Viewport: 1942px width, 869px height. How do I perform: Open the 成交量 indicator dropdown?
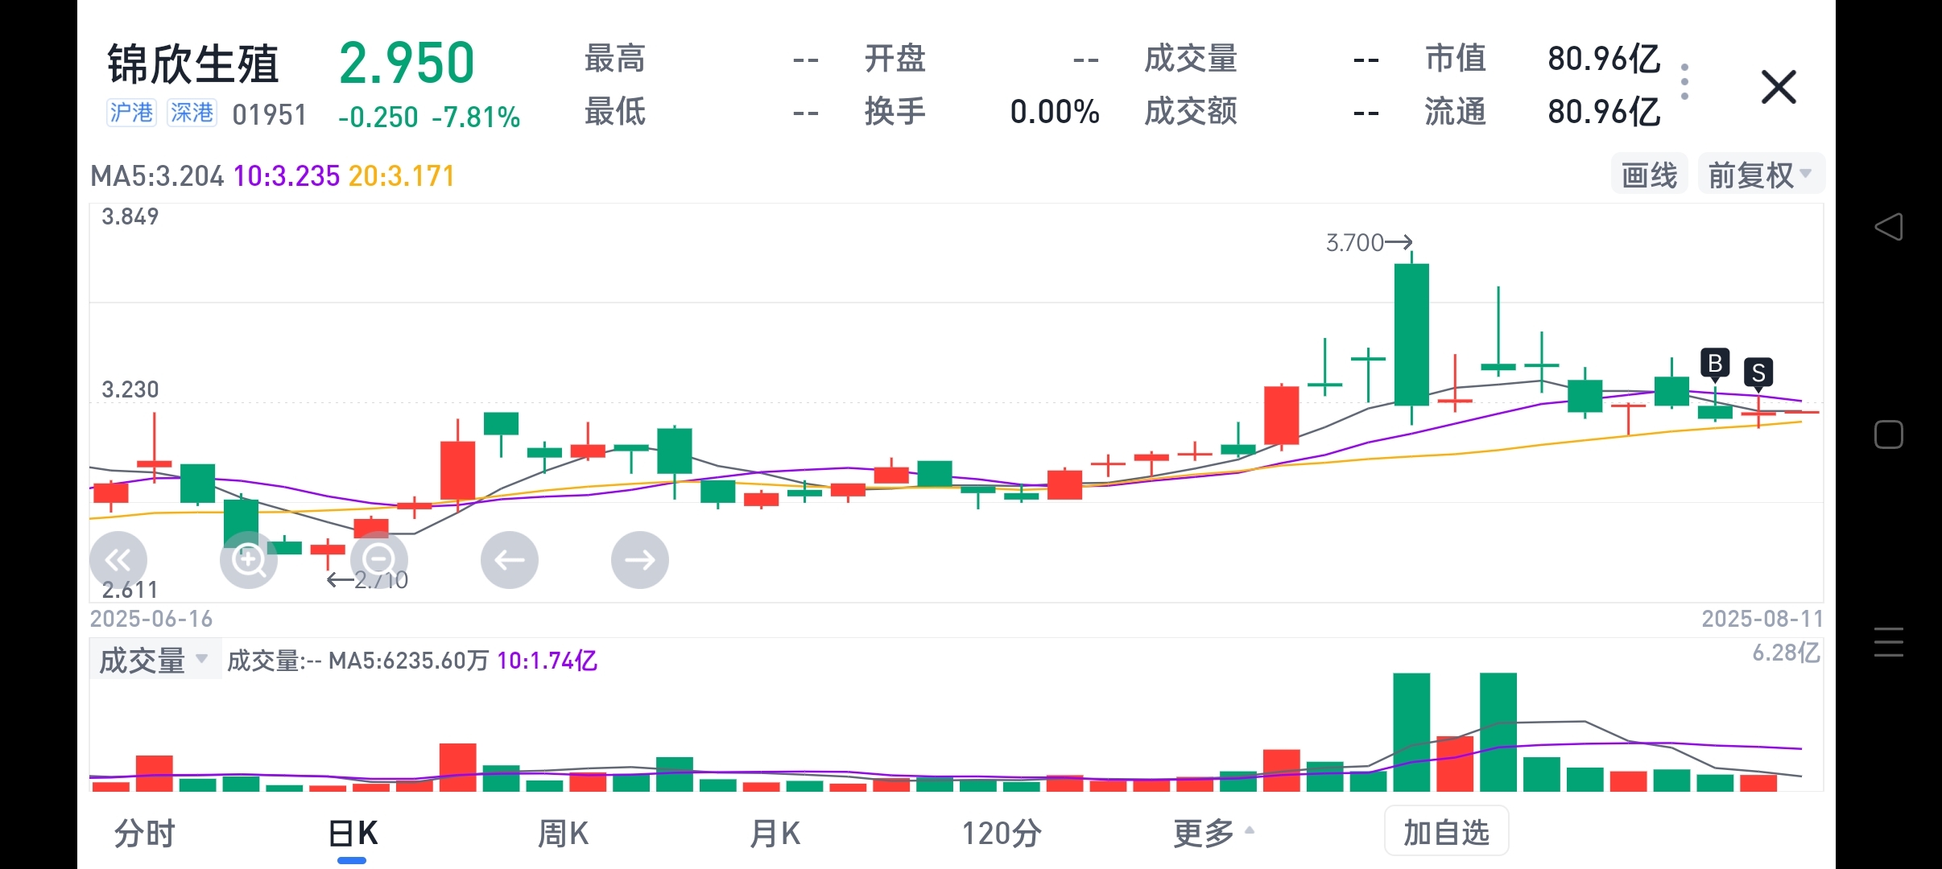pyautogui.click(x=155, y=660)
